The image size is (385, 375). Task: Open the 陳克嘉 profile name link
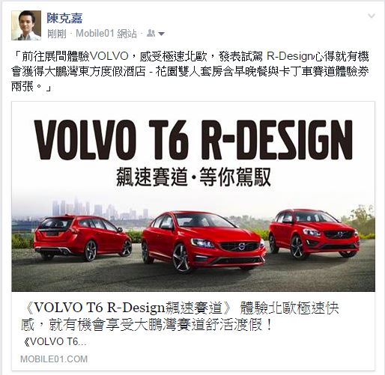(64, 18)
